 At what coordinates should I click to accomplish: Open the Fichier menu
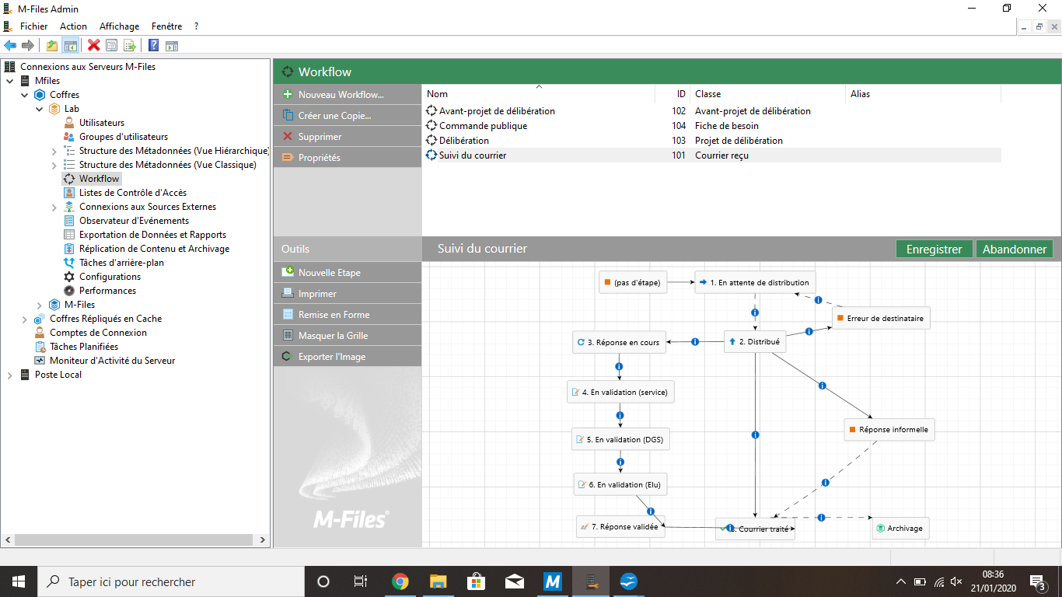pos(33,26)
